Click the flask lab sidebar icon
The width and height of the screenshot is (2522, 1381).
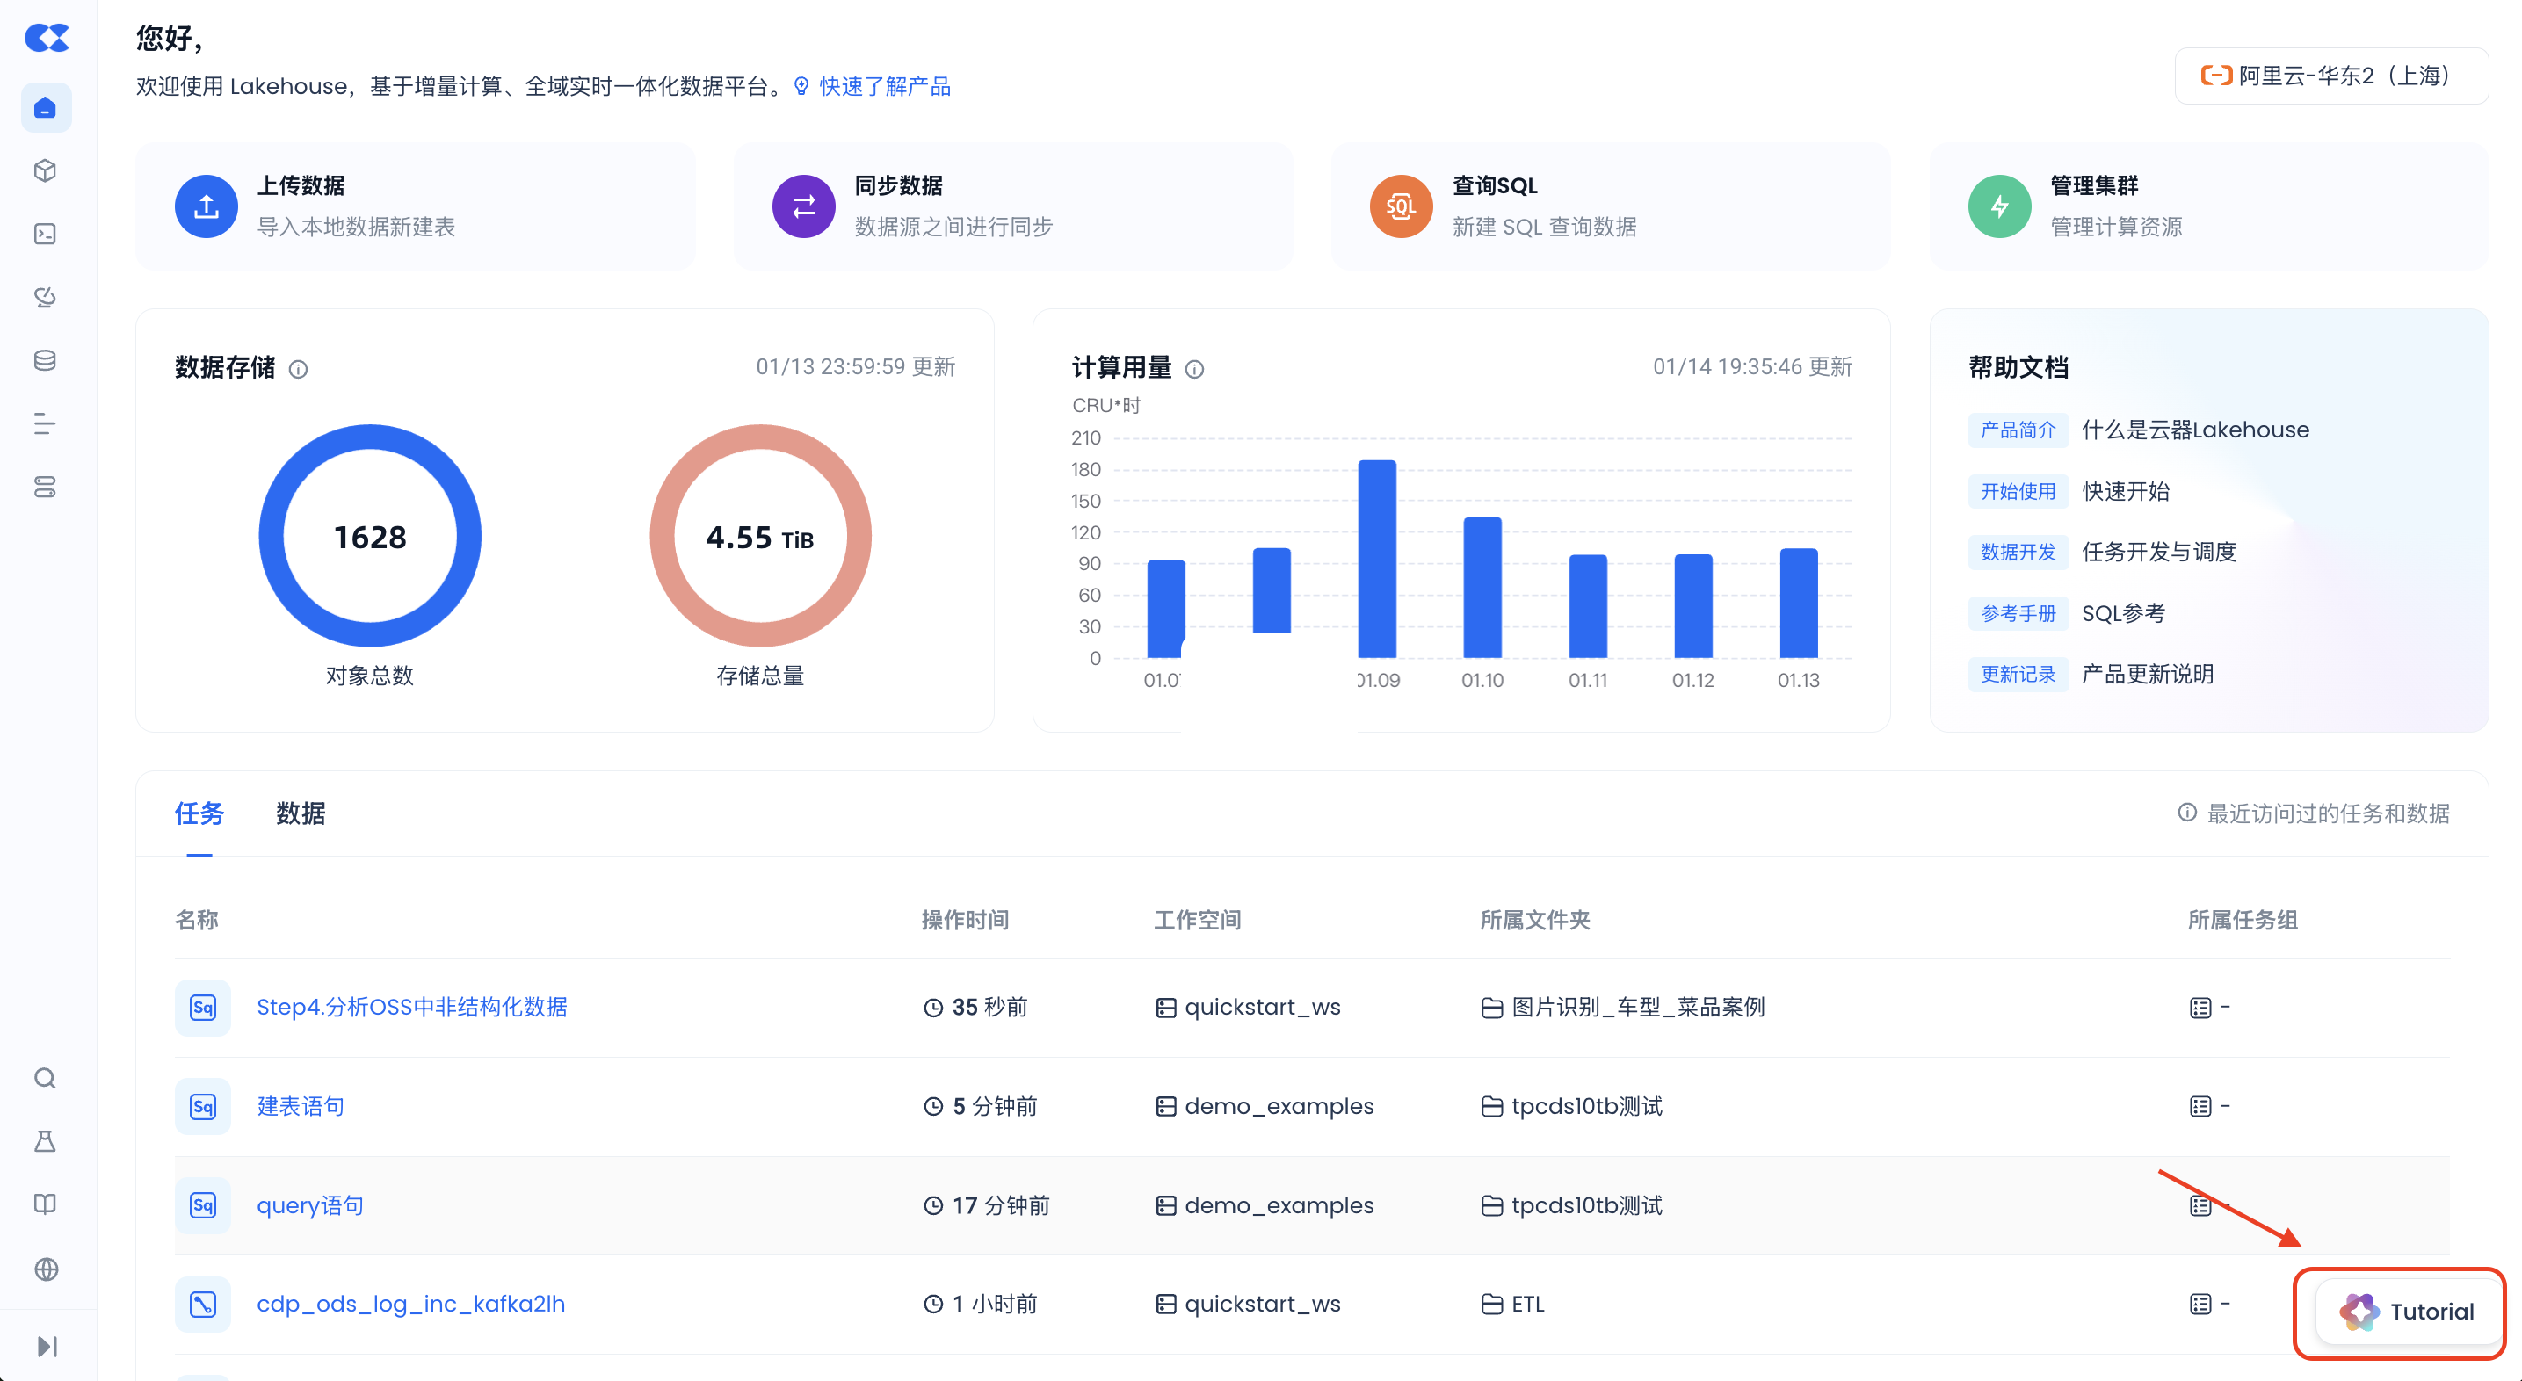[45, 1141]
